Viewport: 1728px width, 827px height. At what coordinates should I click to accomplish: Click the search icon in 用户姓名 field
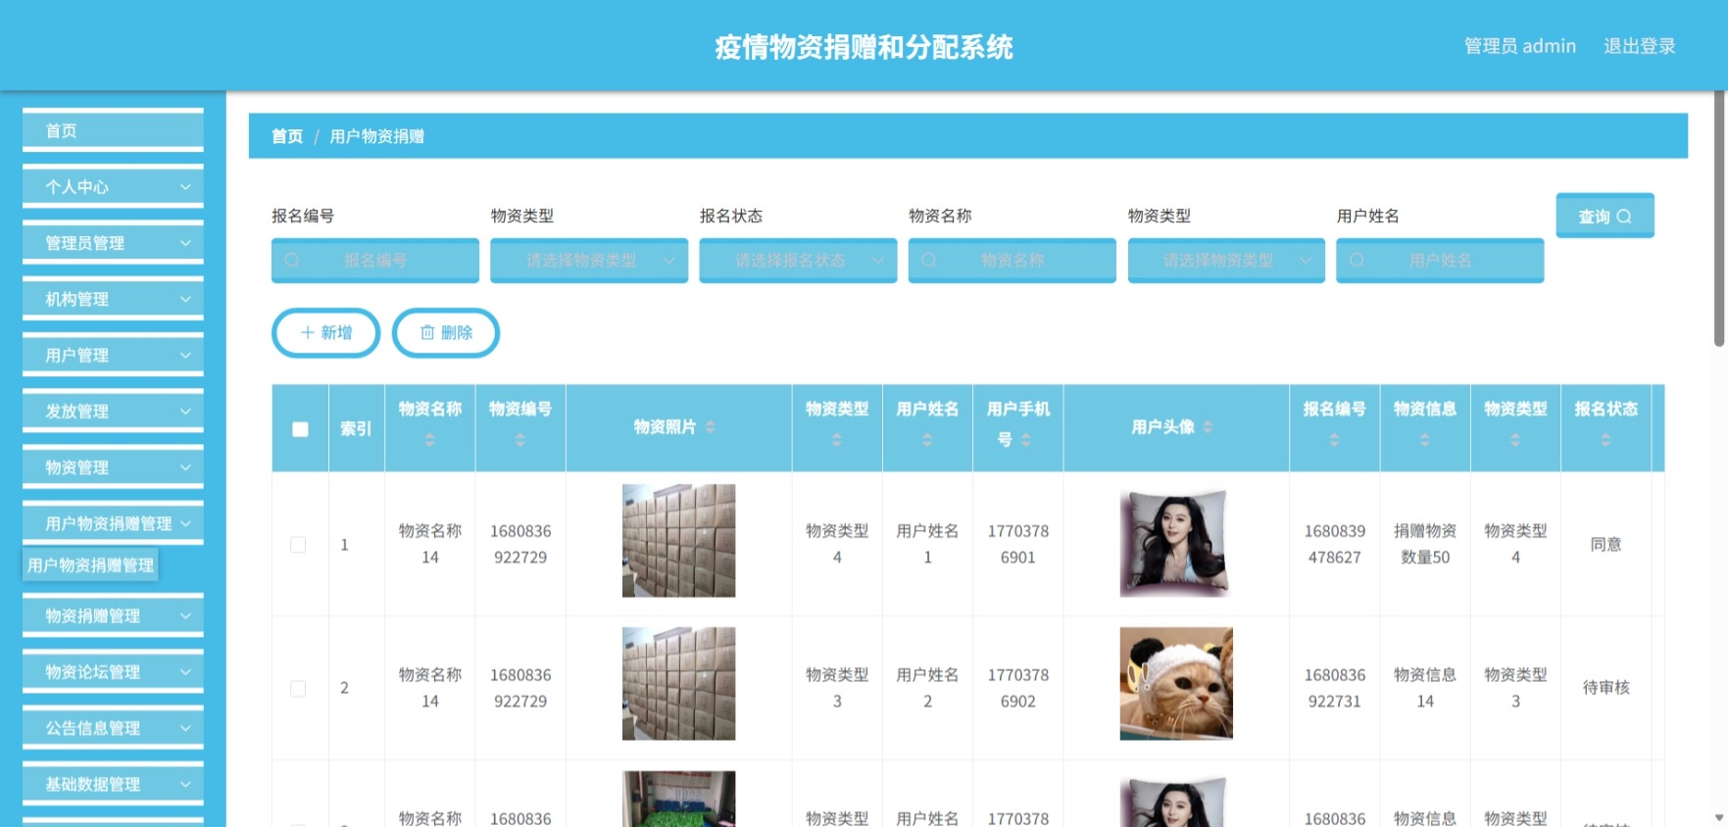pos(1357,260)
